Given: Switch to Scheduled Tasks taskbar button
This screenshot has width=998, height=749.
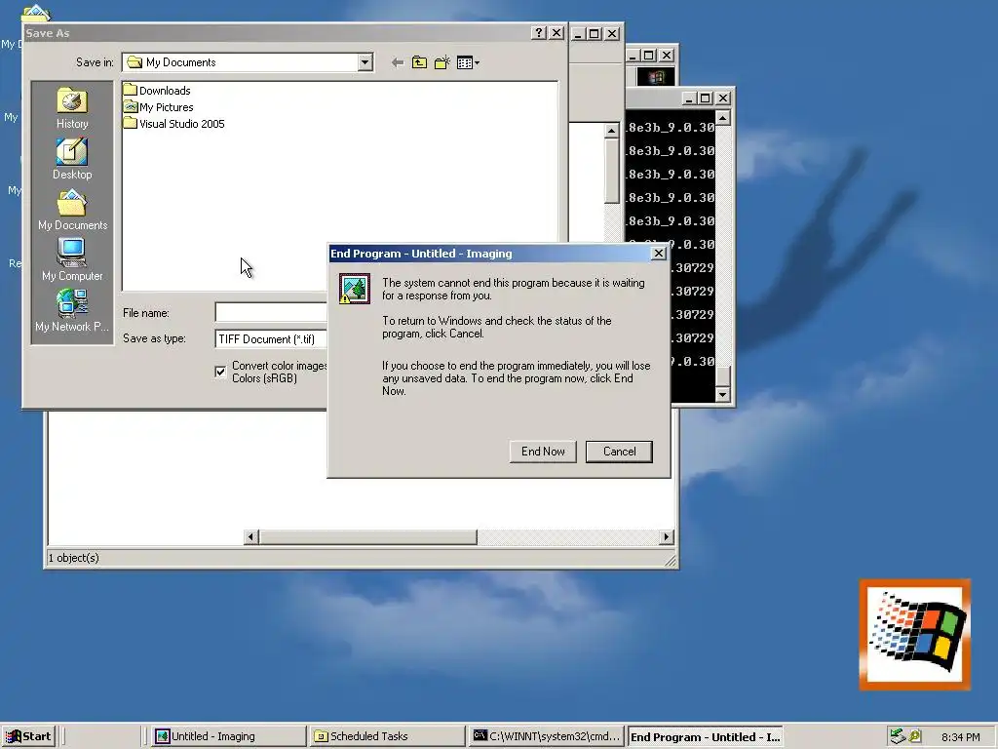Looking at the screenshot, I should pos(388,736).
